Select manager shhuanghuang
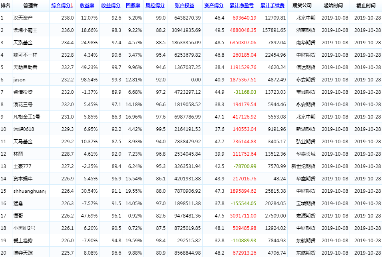382x257 pixels. pos(30,191)
